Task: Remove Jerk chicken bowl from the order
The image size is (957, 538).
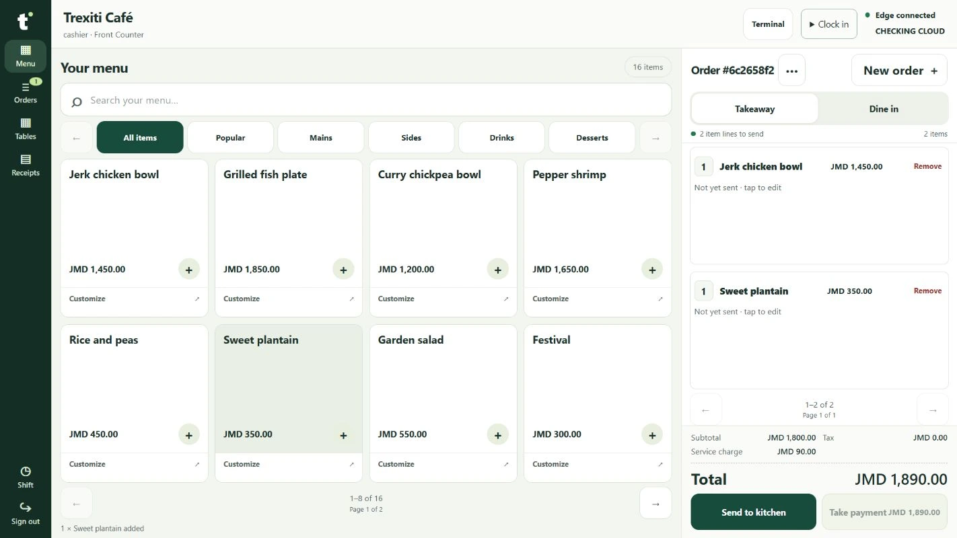Action: click(x=927, y=166)
